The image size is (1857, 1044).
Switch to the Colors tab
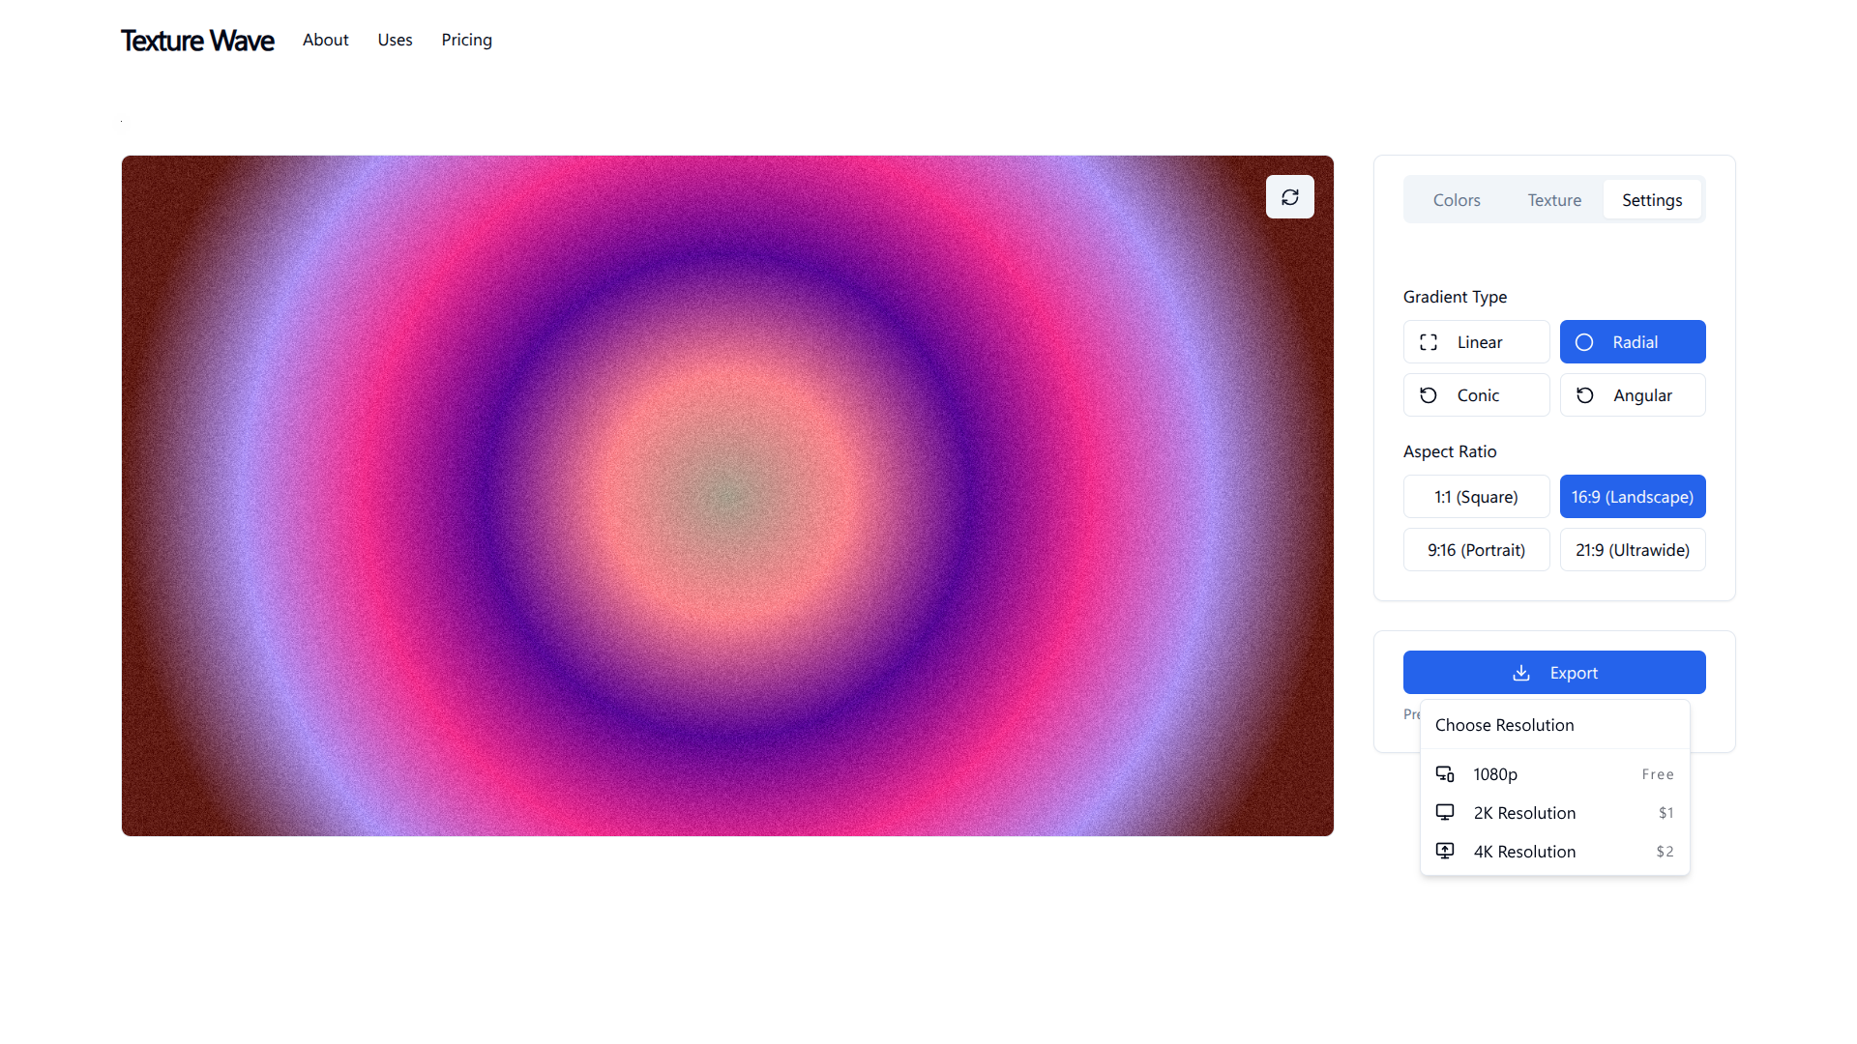1457,200
